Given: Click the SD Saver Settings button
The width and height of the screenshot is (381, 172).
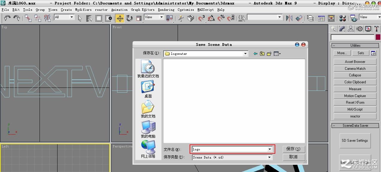Looking at the screenshot, I should 355,141.
